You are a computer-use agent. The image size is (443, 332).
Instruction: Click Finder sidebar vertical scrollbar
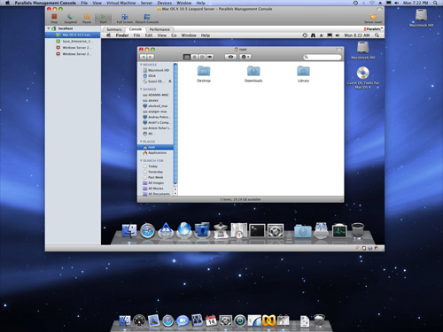pos(175,123)
